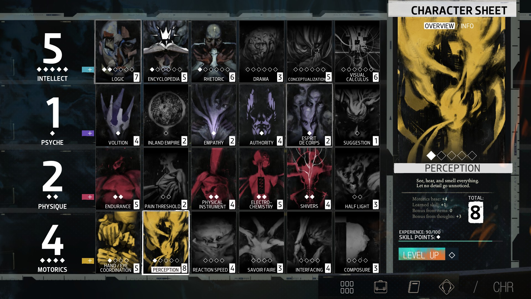Select the Composure skill card
This screenshot has width=531, height=299.
(x=357, y=243)
